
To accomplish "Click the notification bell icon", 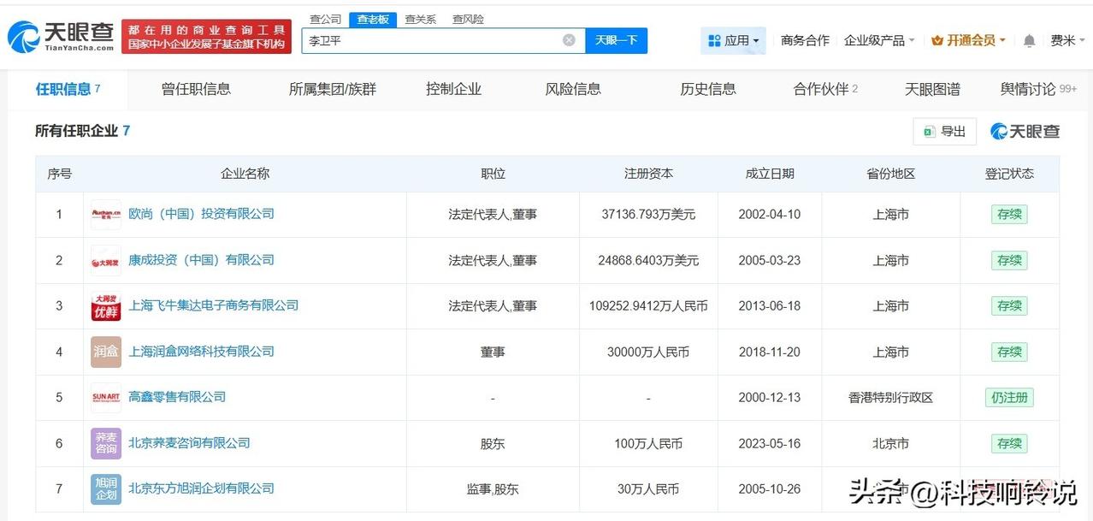I will tap(1028, 39).
